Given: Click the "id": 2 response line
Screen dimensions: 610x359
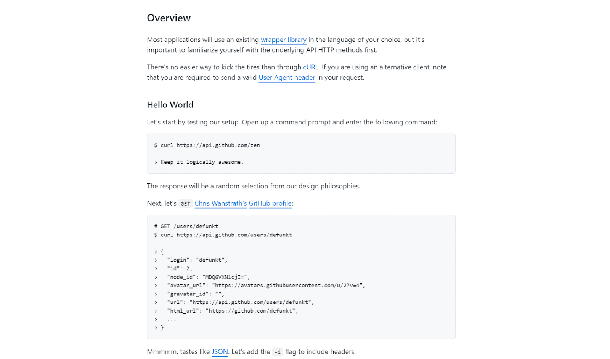Looking at the screenshot, I should pyautogui.click(x=179, y=269).
